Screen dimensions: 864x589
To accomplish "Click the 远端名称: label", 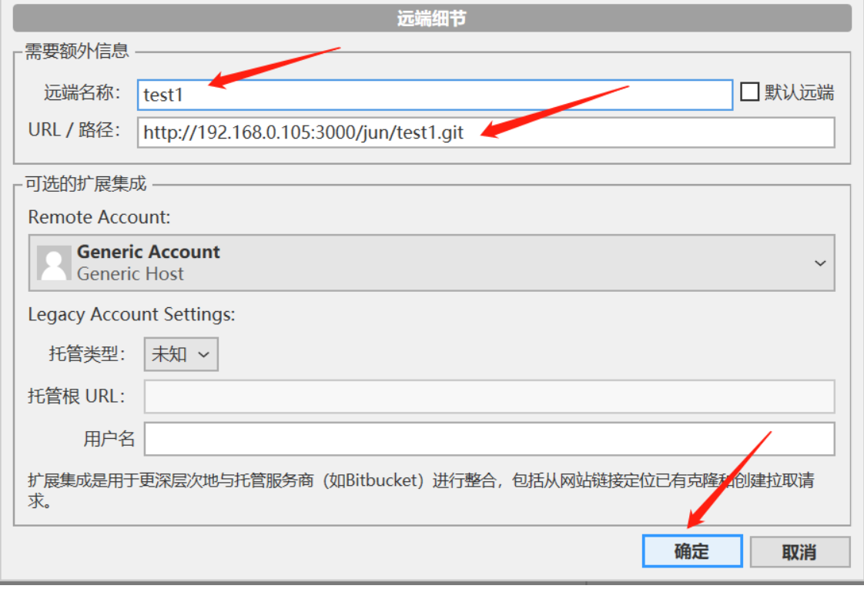I will [82, 92].
